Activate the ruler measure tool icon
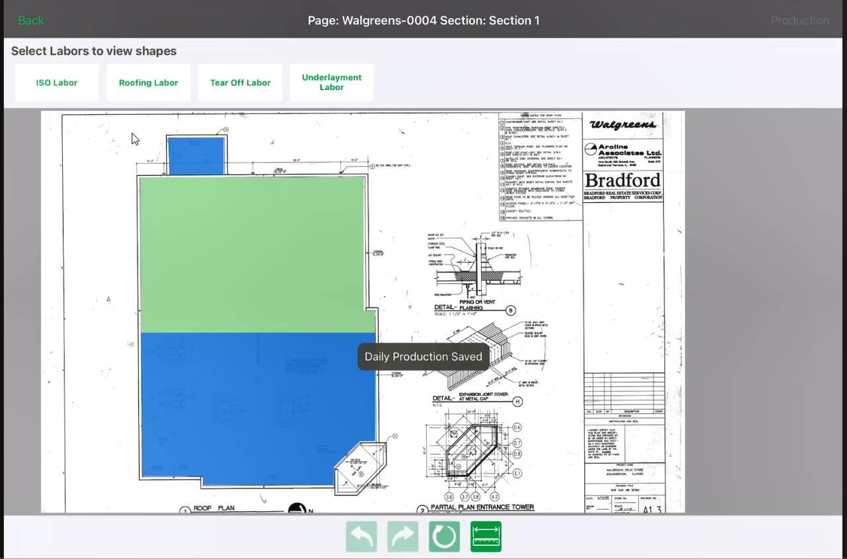This screenshot has width=847, height=559. (x=486, y=537)
